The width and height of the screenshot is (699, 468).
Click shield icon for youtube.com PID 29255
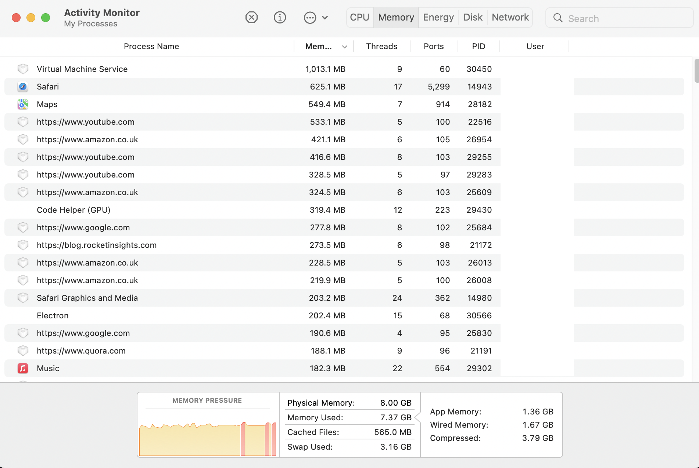tap(23, 157)
